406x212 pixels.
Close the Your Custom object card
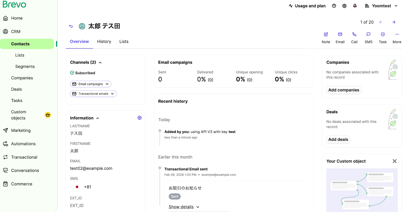pos(394,161)
